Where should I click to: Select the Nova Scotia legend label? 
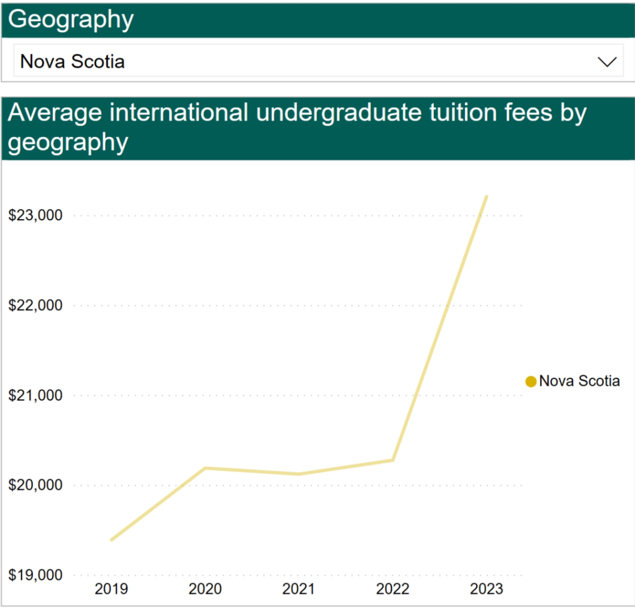pyautogui.click(x=579, y=381)
